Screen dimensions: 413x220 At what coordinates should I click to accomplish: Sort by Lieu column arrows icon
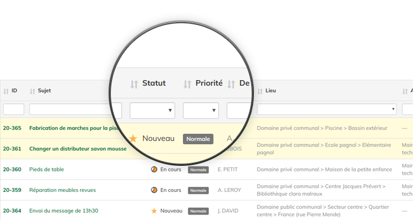click(x=260, y=91)
